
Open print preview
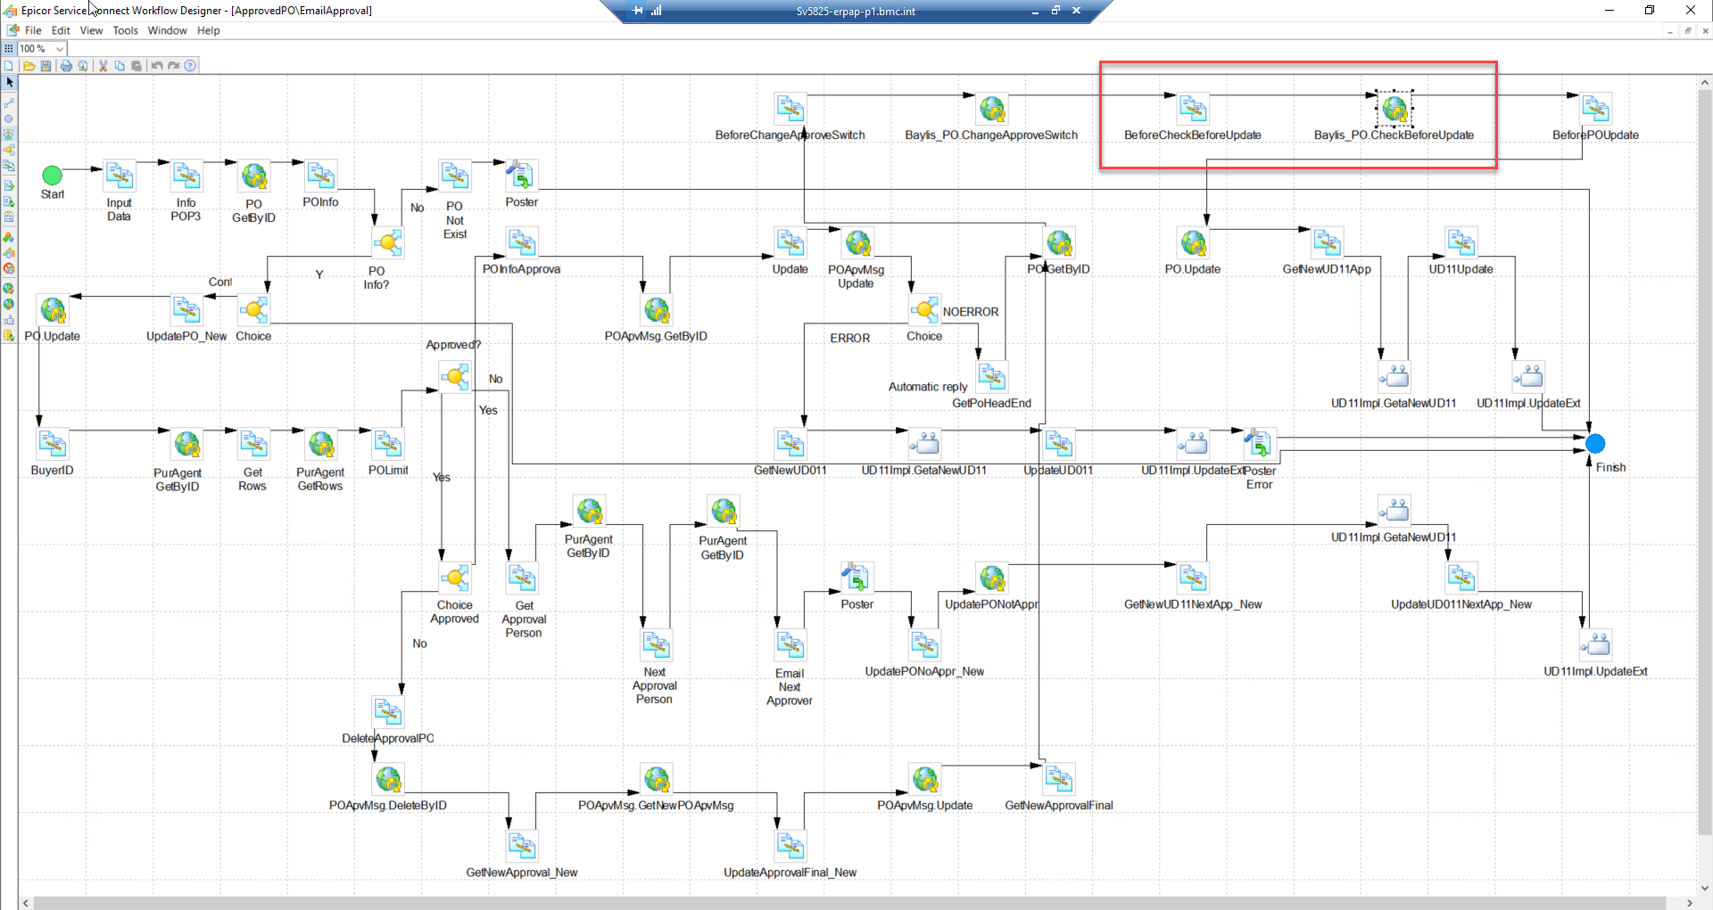click(83, 66)
